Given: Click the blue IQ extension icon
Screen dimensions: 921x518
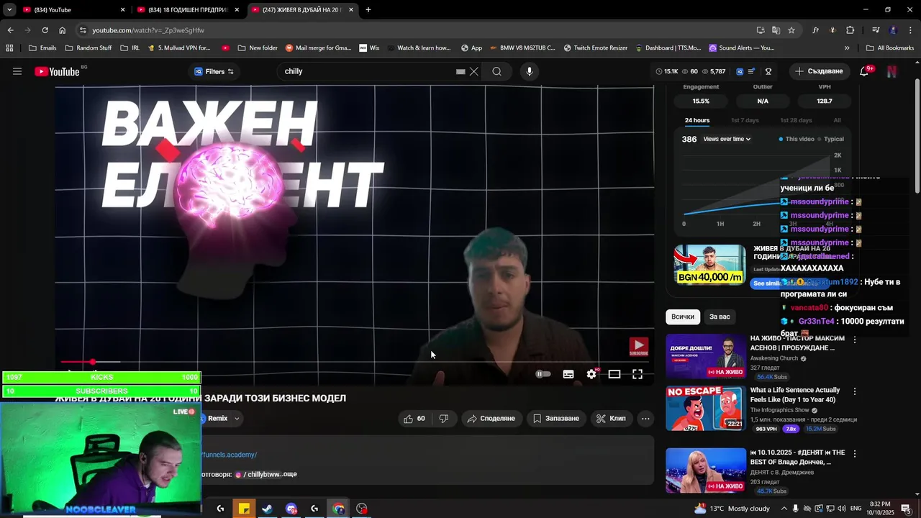Looking at the screenshot, I should pos(740,71).
